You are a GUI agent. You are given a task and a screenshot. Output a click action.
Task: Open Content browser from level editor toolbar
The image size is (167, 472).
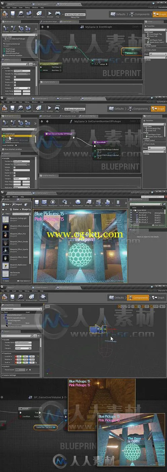[x=44, y=204]
